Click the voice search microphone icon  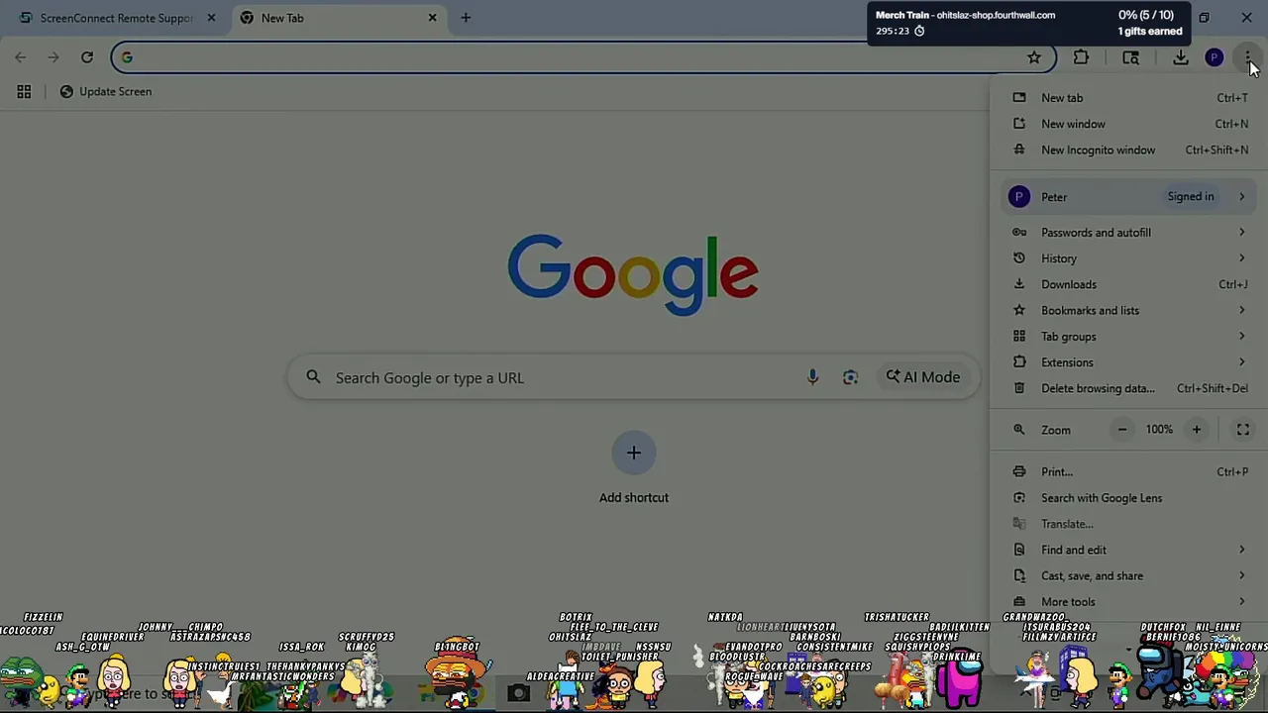pyautogui.click(x=812, y=377)
